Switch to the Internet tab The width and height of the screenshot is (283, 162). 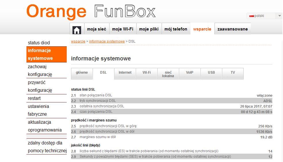pyautogui.click(x=125, y=73)
